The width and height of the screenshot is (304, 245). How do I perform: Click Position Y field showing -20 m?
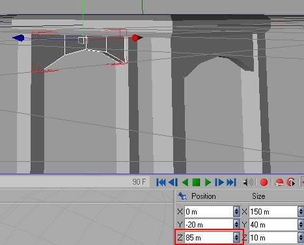tap(209, 225)
